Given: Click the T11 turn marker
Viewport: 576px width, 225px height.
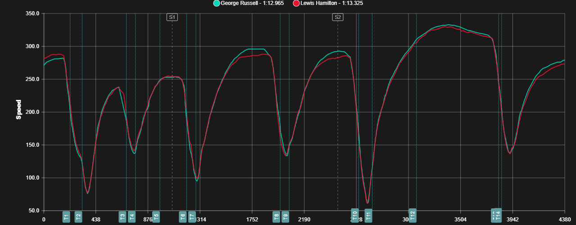Looking at the screenshot, I should coord(368,216).
